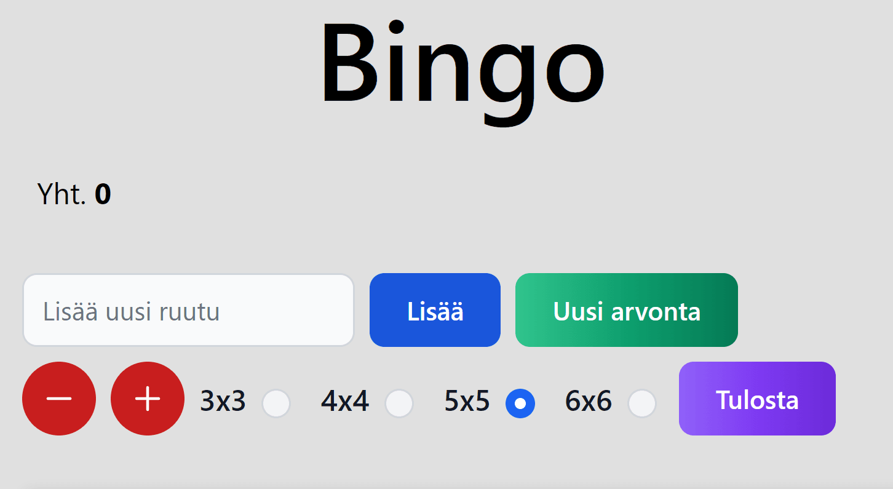The width and height of the screenshot is (893, 489).
Task: Start a new draw with Uusi arvonta
Action: click(626, 310)
